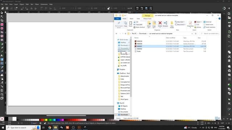Click the Explorer search box
This screenshot has width=232, height=130.
(210, 34)
